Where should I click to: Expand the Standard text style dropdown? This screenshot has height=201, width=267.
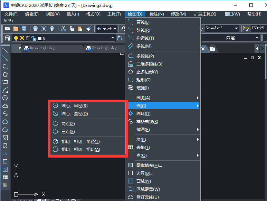click(236, 28)
